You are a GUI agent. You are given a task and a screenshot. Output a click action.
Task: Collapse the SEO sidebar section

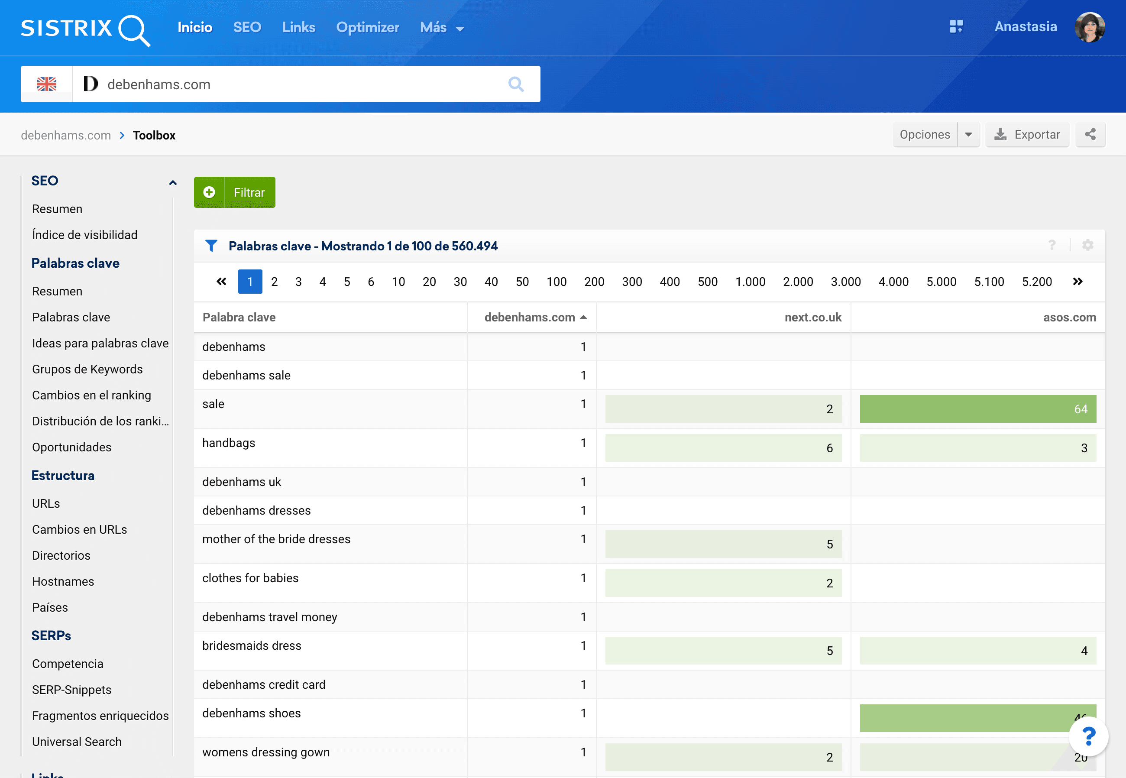click(x=172, y=182)
